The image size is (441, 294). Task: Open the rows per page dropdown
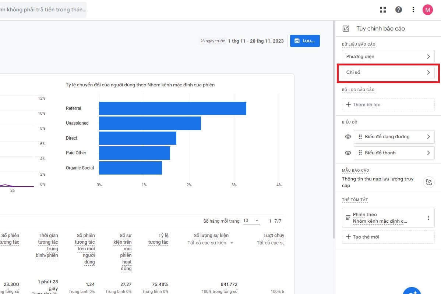pyautogui.click(x=251, y=221)
